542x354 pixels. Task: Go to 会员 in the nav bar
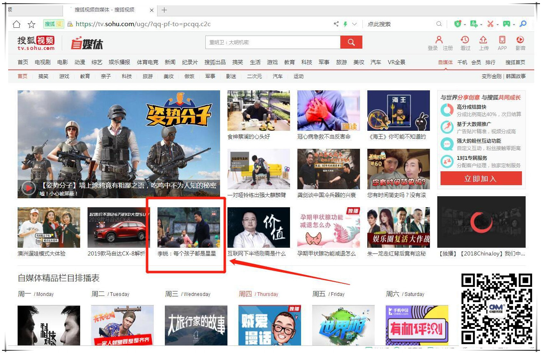click(476, 63)
